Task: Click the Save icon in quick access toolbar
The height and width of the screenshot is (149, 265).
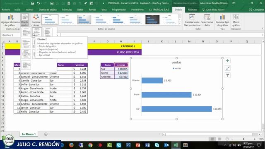Action: [33, 3]
